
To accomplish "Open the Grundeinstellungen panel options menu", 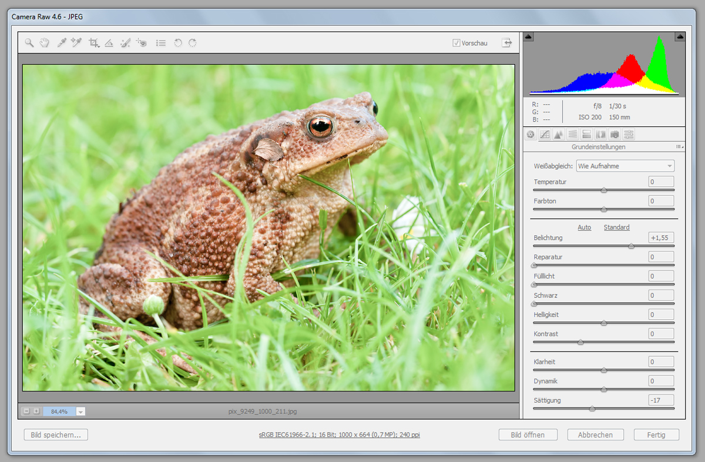I will pos(679,146).
